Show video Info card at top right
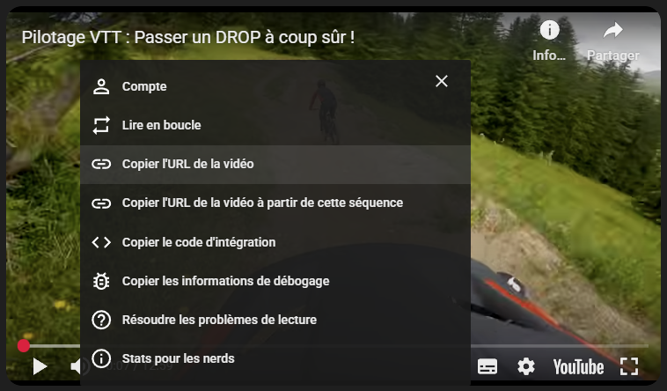Viewport: 667px width, 391px height. pyautogui.click(x=549, y=41)
